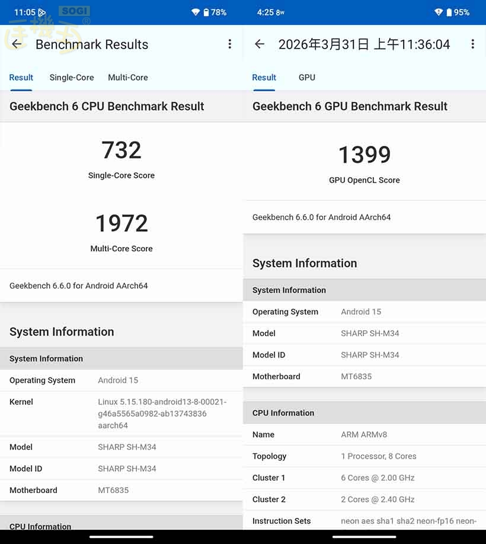The image size is (486, 544).
Task: Tap Topology value 1 Processor, 8 Cores
Action: pos(379,456)
